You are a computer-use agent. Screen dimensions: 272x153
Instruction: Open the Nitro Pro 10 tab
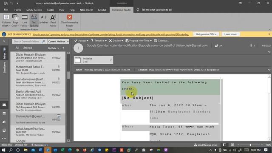tap(86, 10)
